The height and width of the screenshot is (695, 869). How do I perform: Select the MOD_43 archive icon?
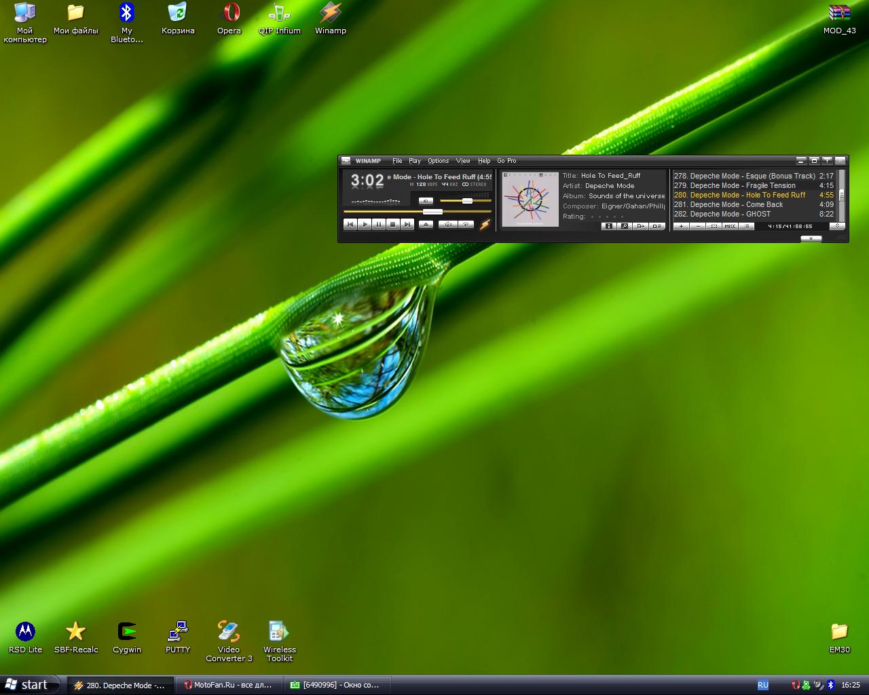click(840, 18)
